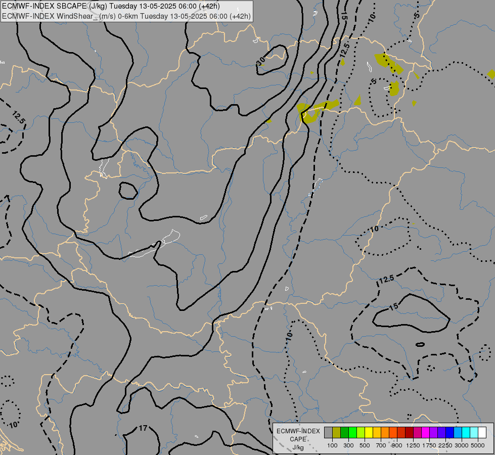The width and height of the screenshot is (495, 455).
Task: Click ECMWF-INDEX label inside the legend box
Action: click(x=298, y=431)
